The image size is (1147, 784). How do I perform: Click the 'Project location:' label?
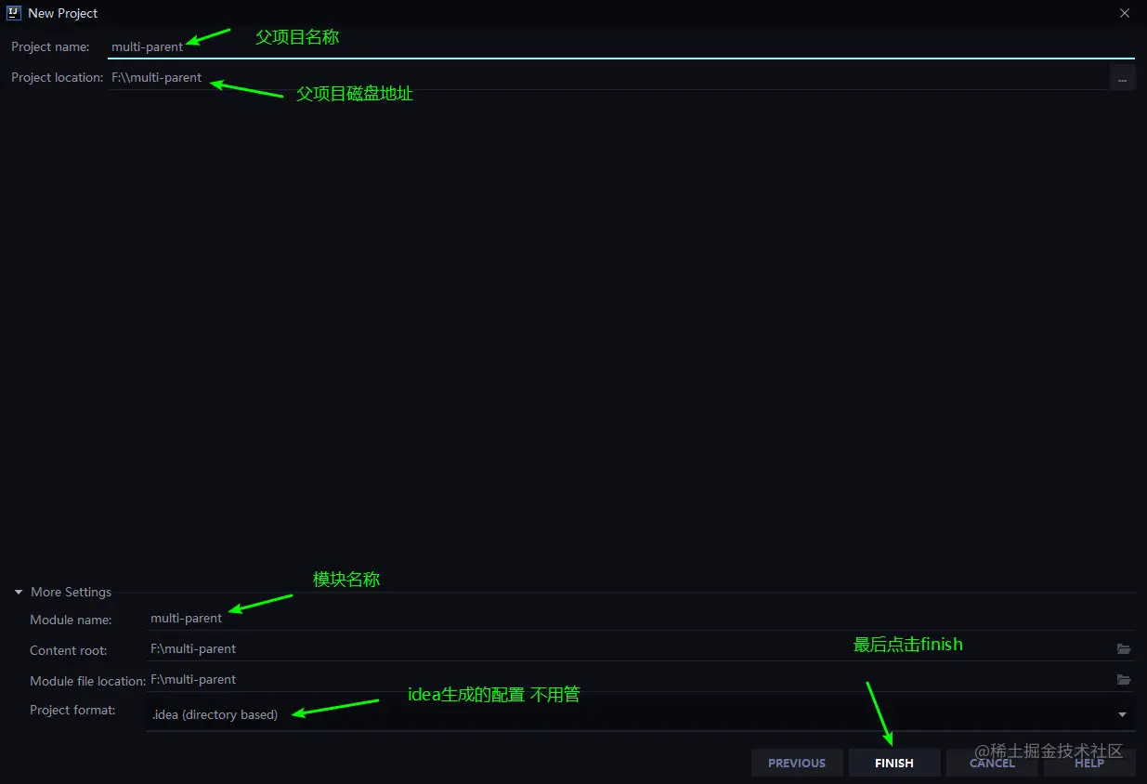click(x=57, y=77)
